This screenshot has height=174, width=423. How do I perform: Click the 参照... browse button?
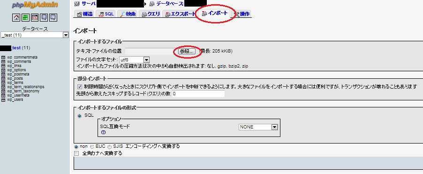[x=187, y=52]
